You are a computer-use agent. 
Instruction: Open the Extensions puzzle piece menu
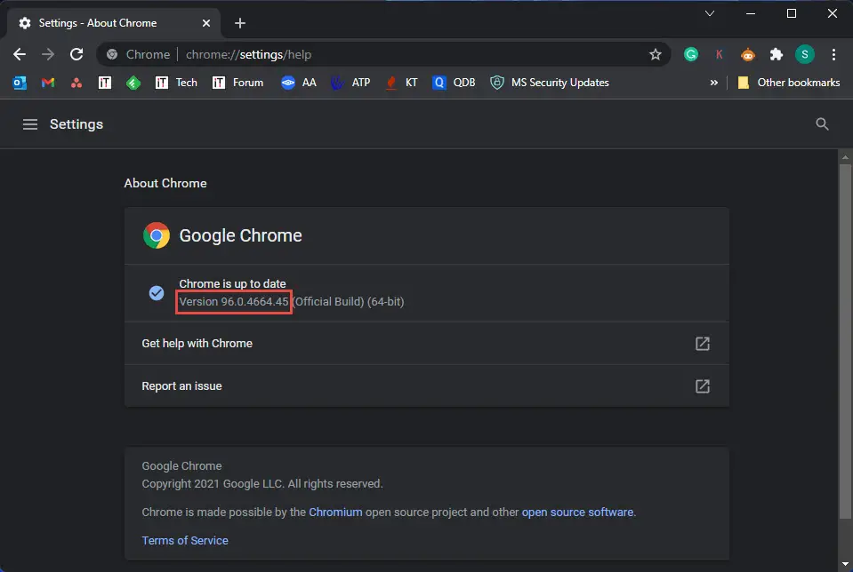point(777,54)
